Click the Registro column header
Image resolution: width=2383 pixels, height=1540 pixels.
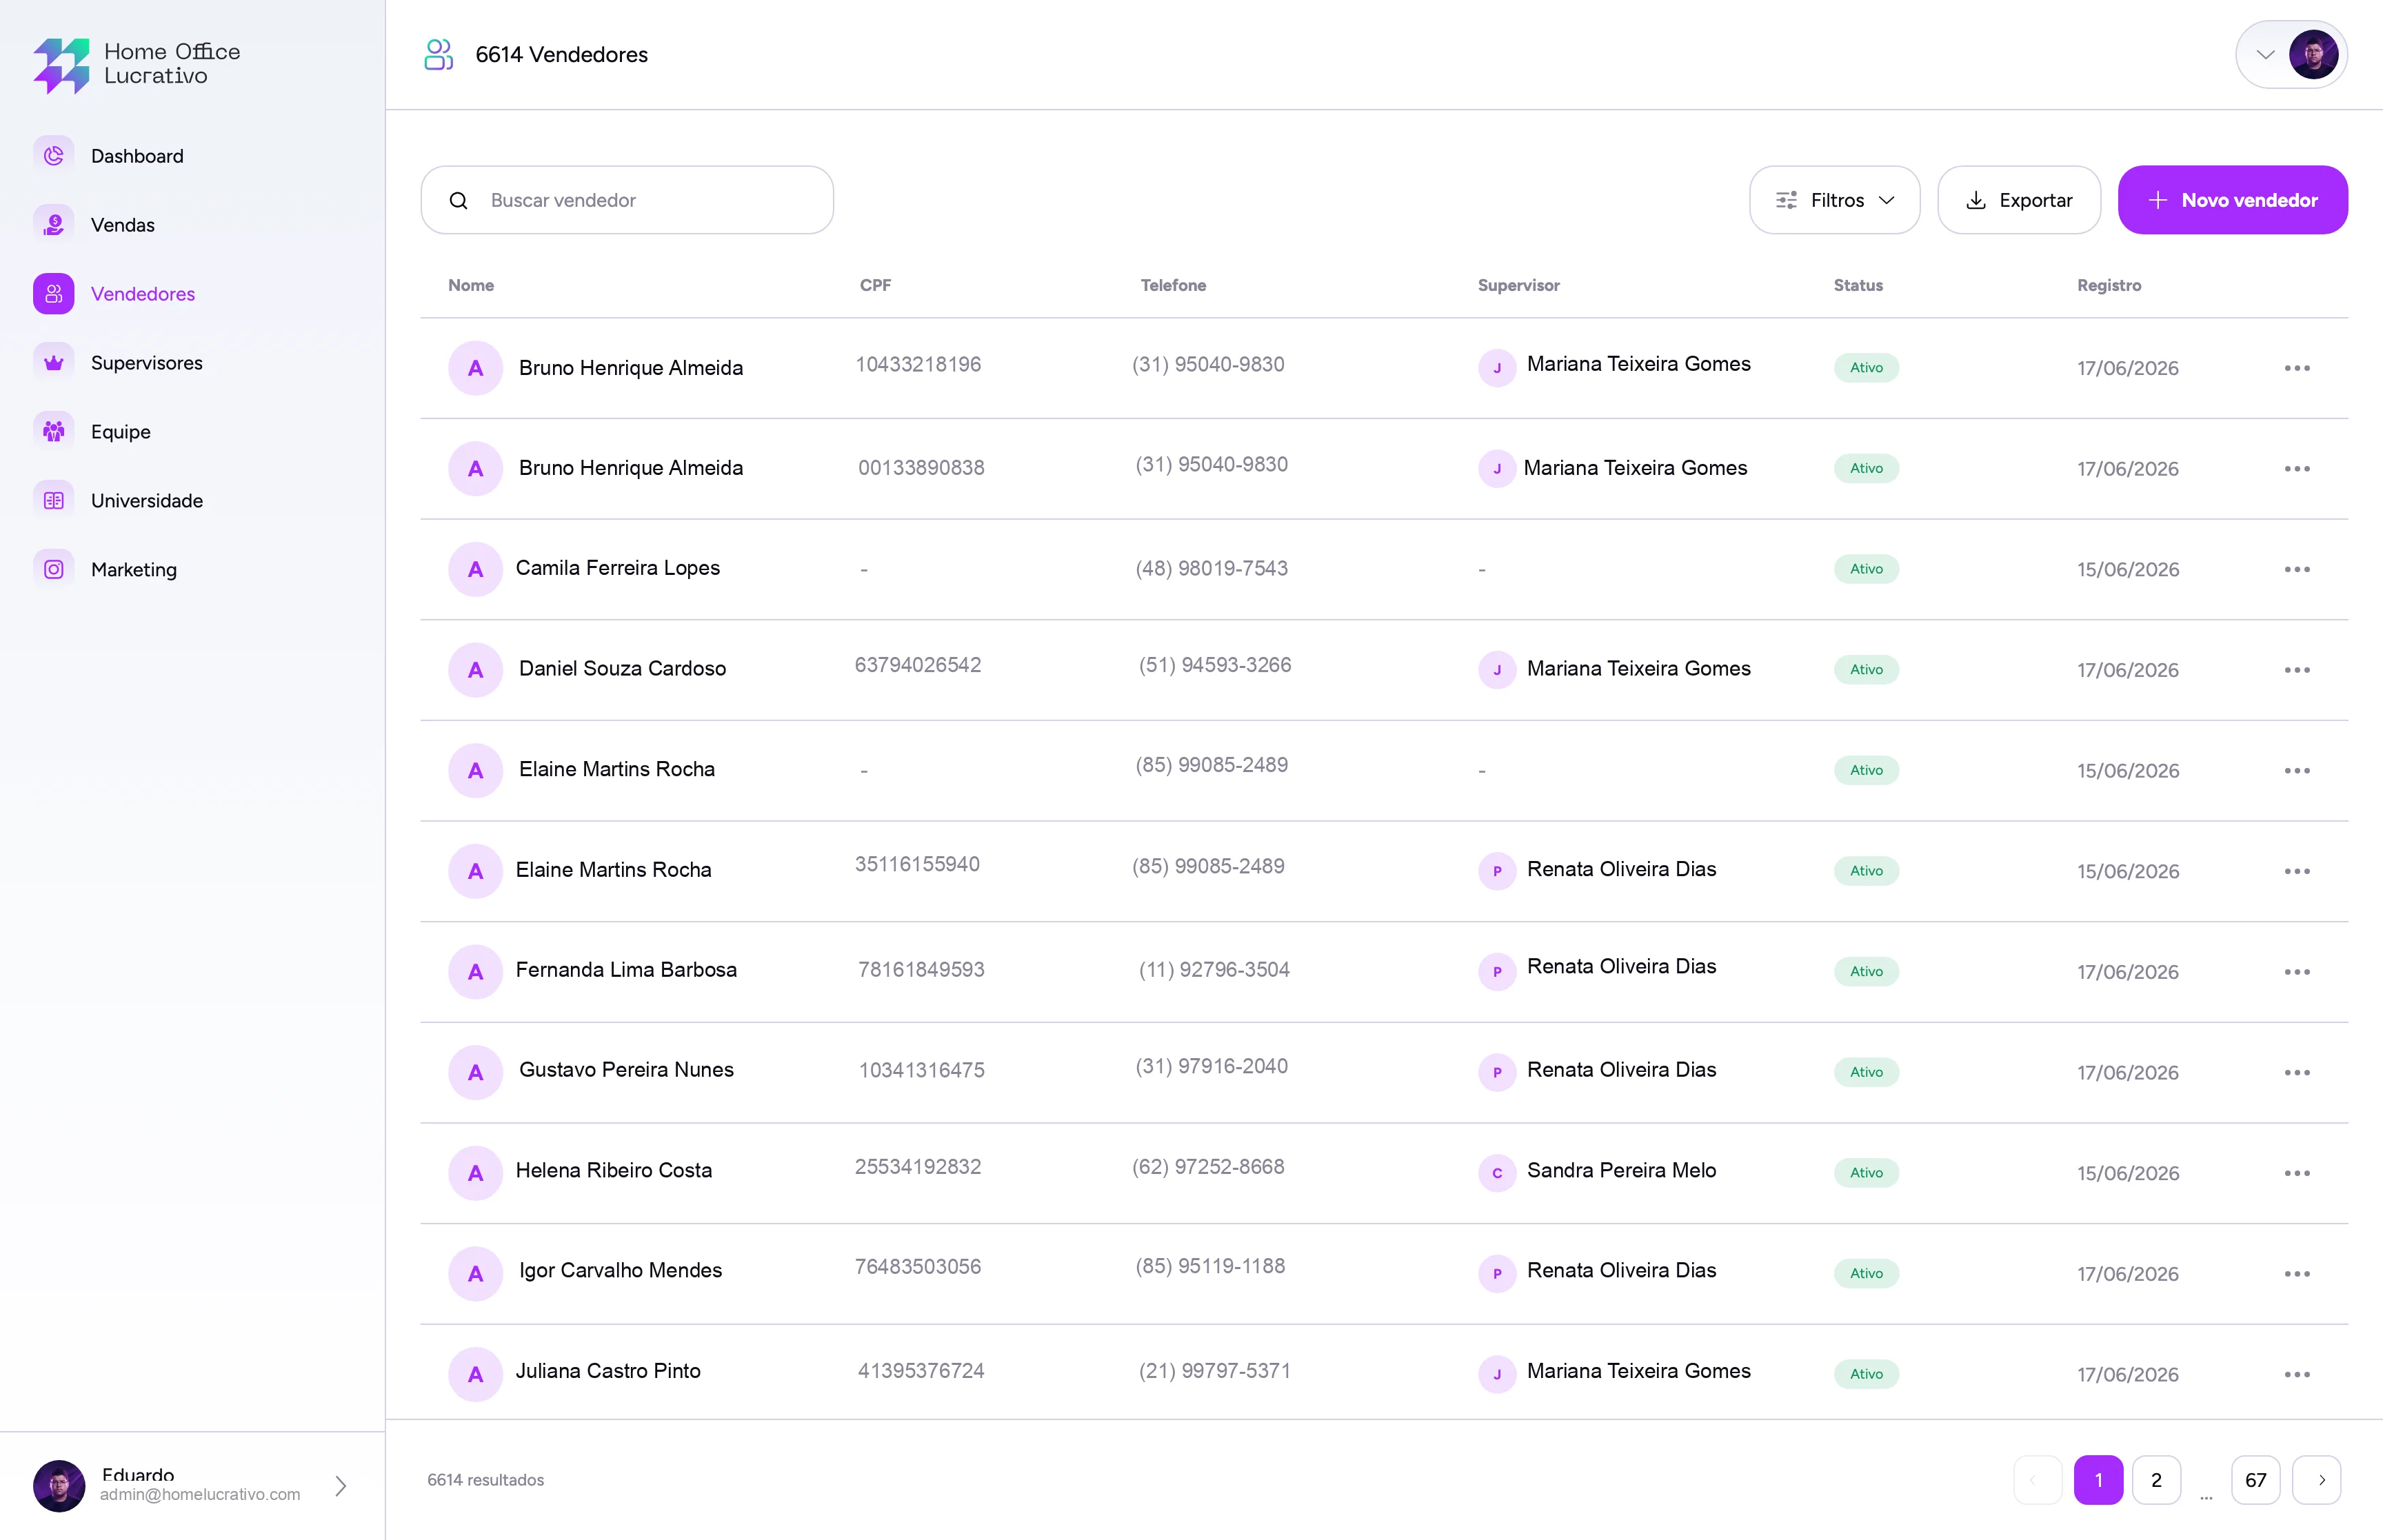click(2109, 285)
